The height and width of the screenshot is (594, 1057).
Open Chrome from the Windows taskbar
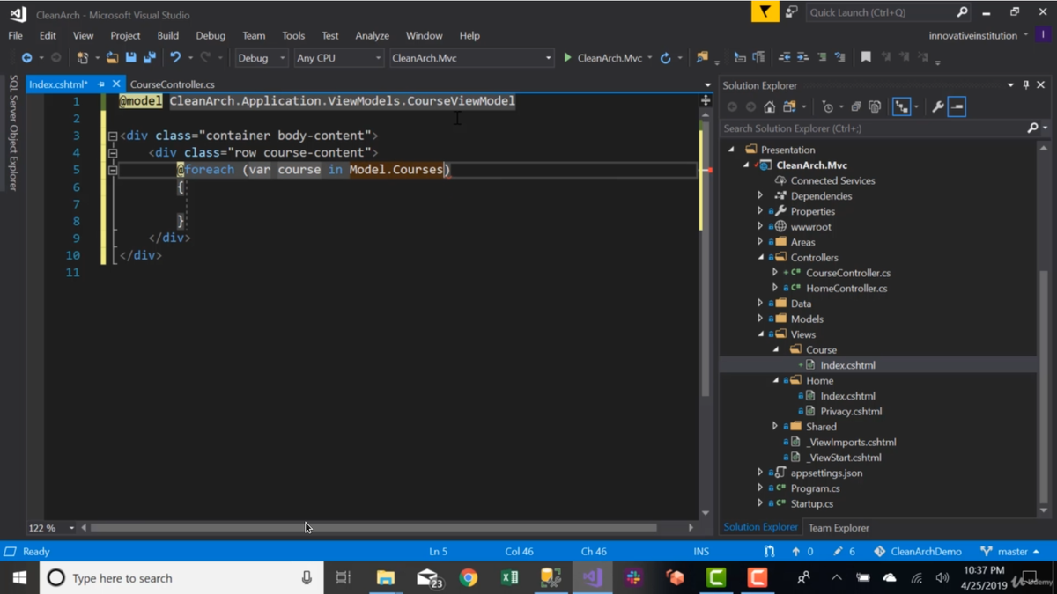coord(469,578)
